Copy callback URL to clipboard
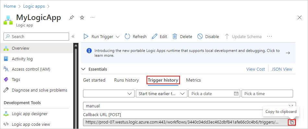 (292, 122)
